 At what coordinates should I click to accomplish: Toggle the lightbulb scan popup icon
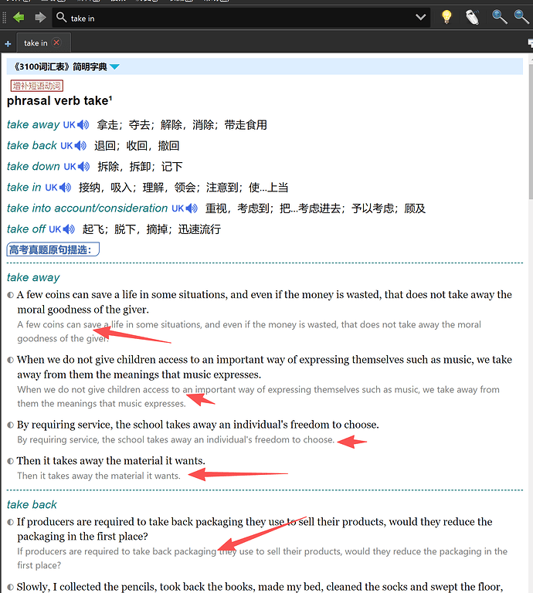point(446,17)
